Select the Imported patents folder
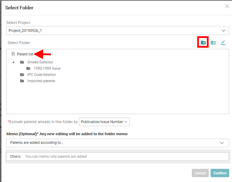This screenshot has height=182, width=232. click(x=41, y=81)
